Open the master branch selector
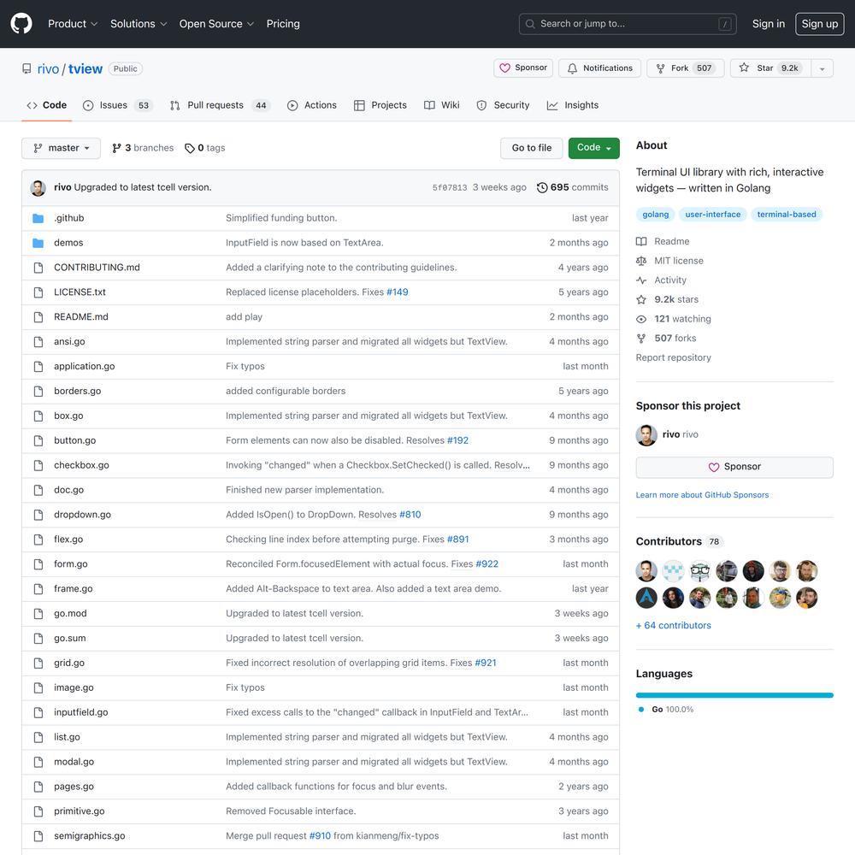Viewport: 855px width, 855px height. tap(61, 148)
